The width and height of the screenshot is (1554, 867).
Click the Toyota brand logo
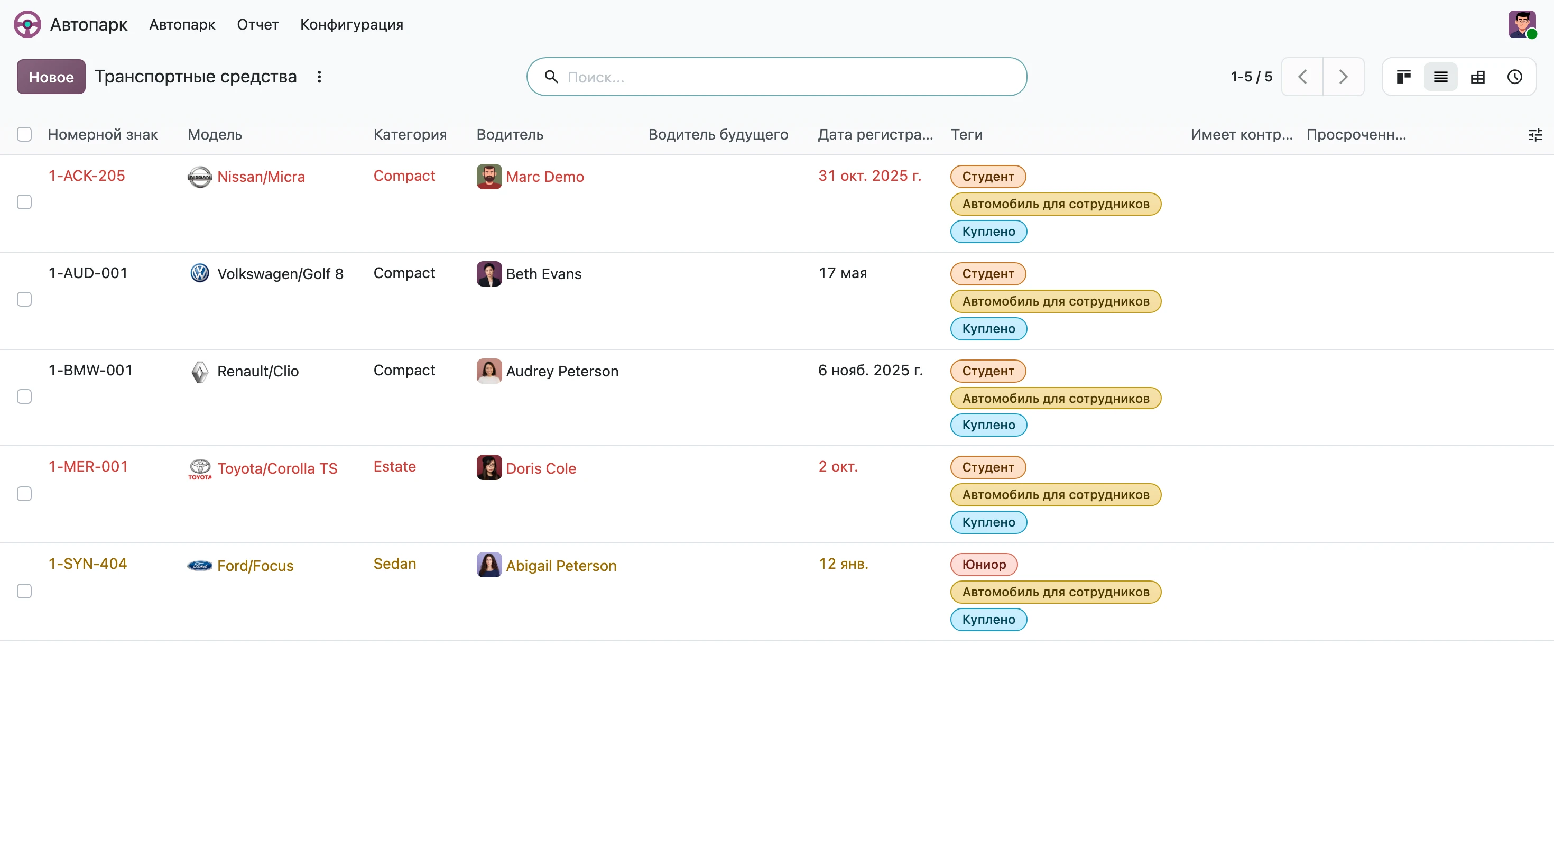200,469
